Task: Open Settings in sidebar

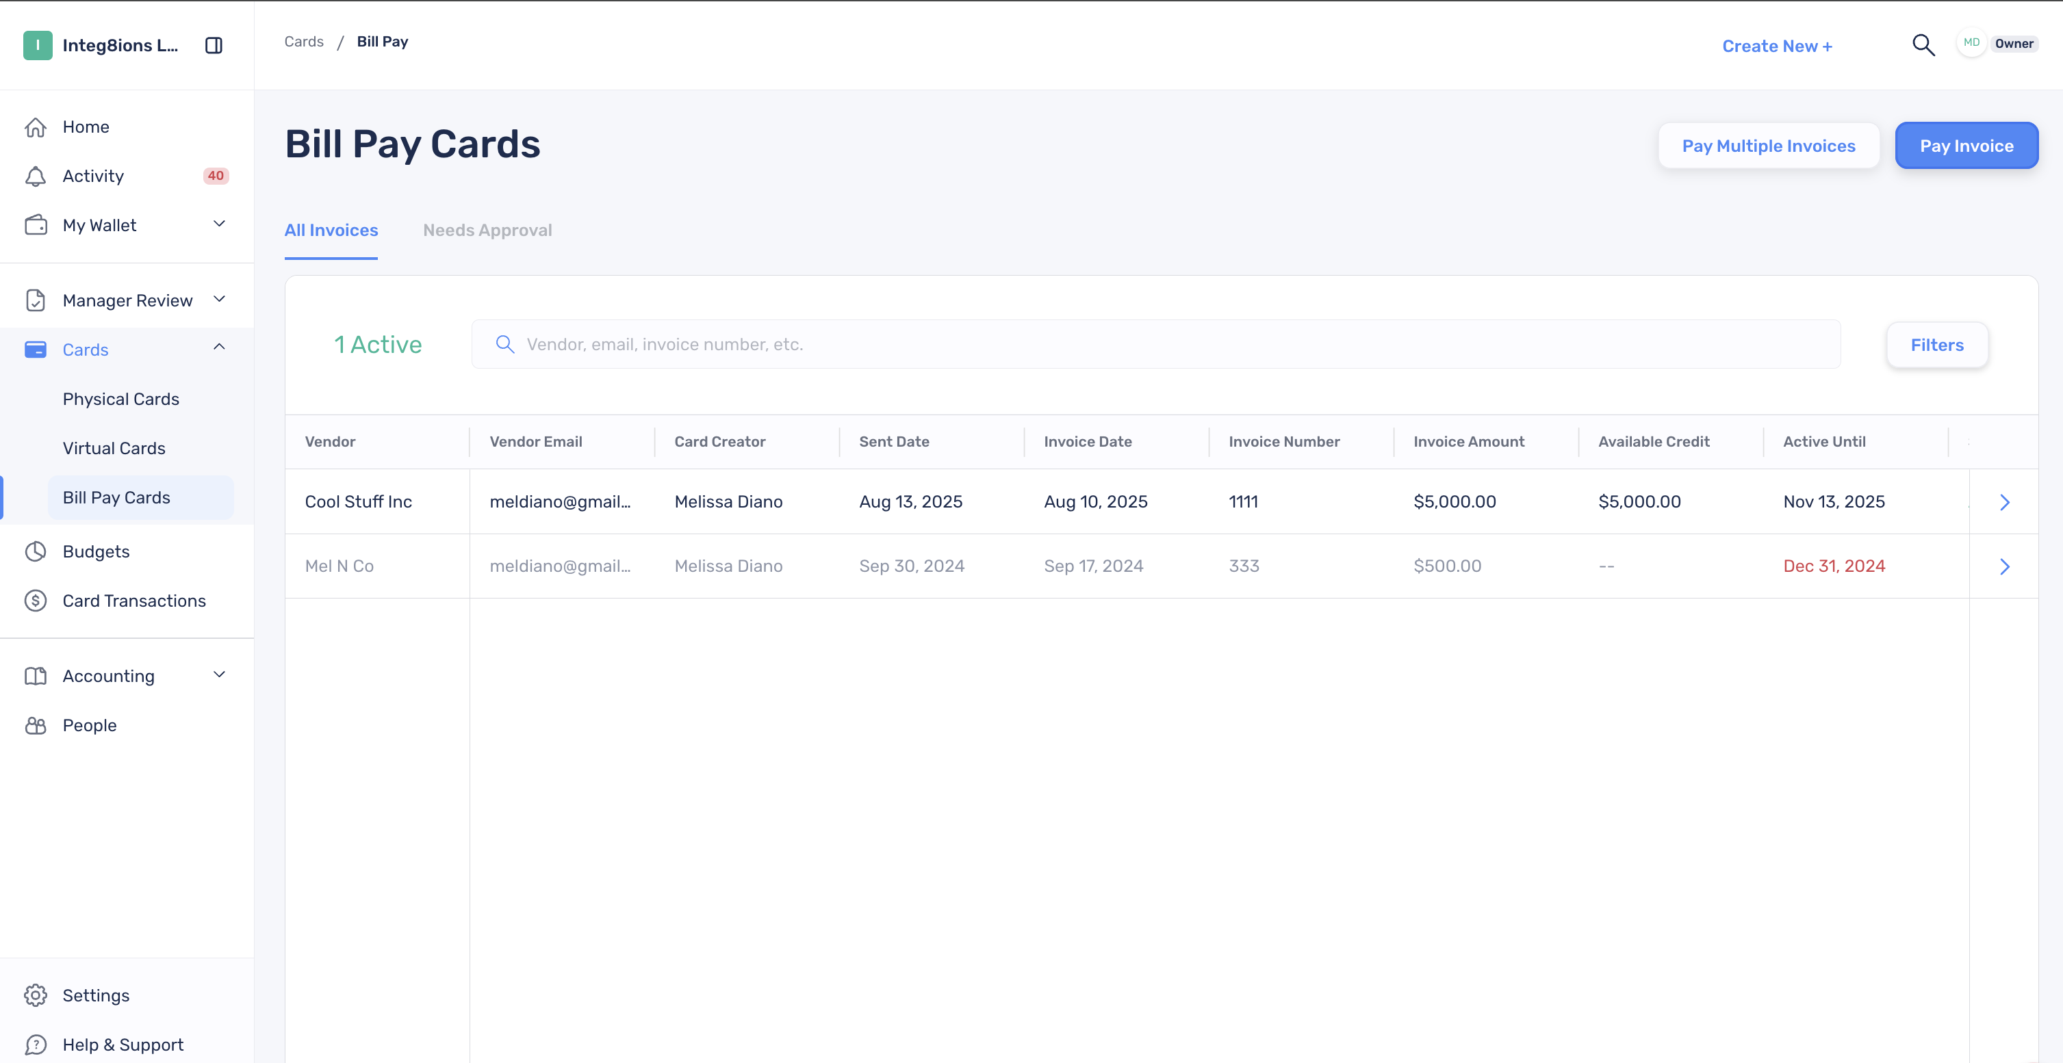Action: (x=96, y=995)
